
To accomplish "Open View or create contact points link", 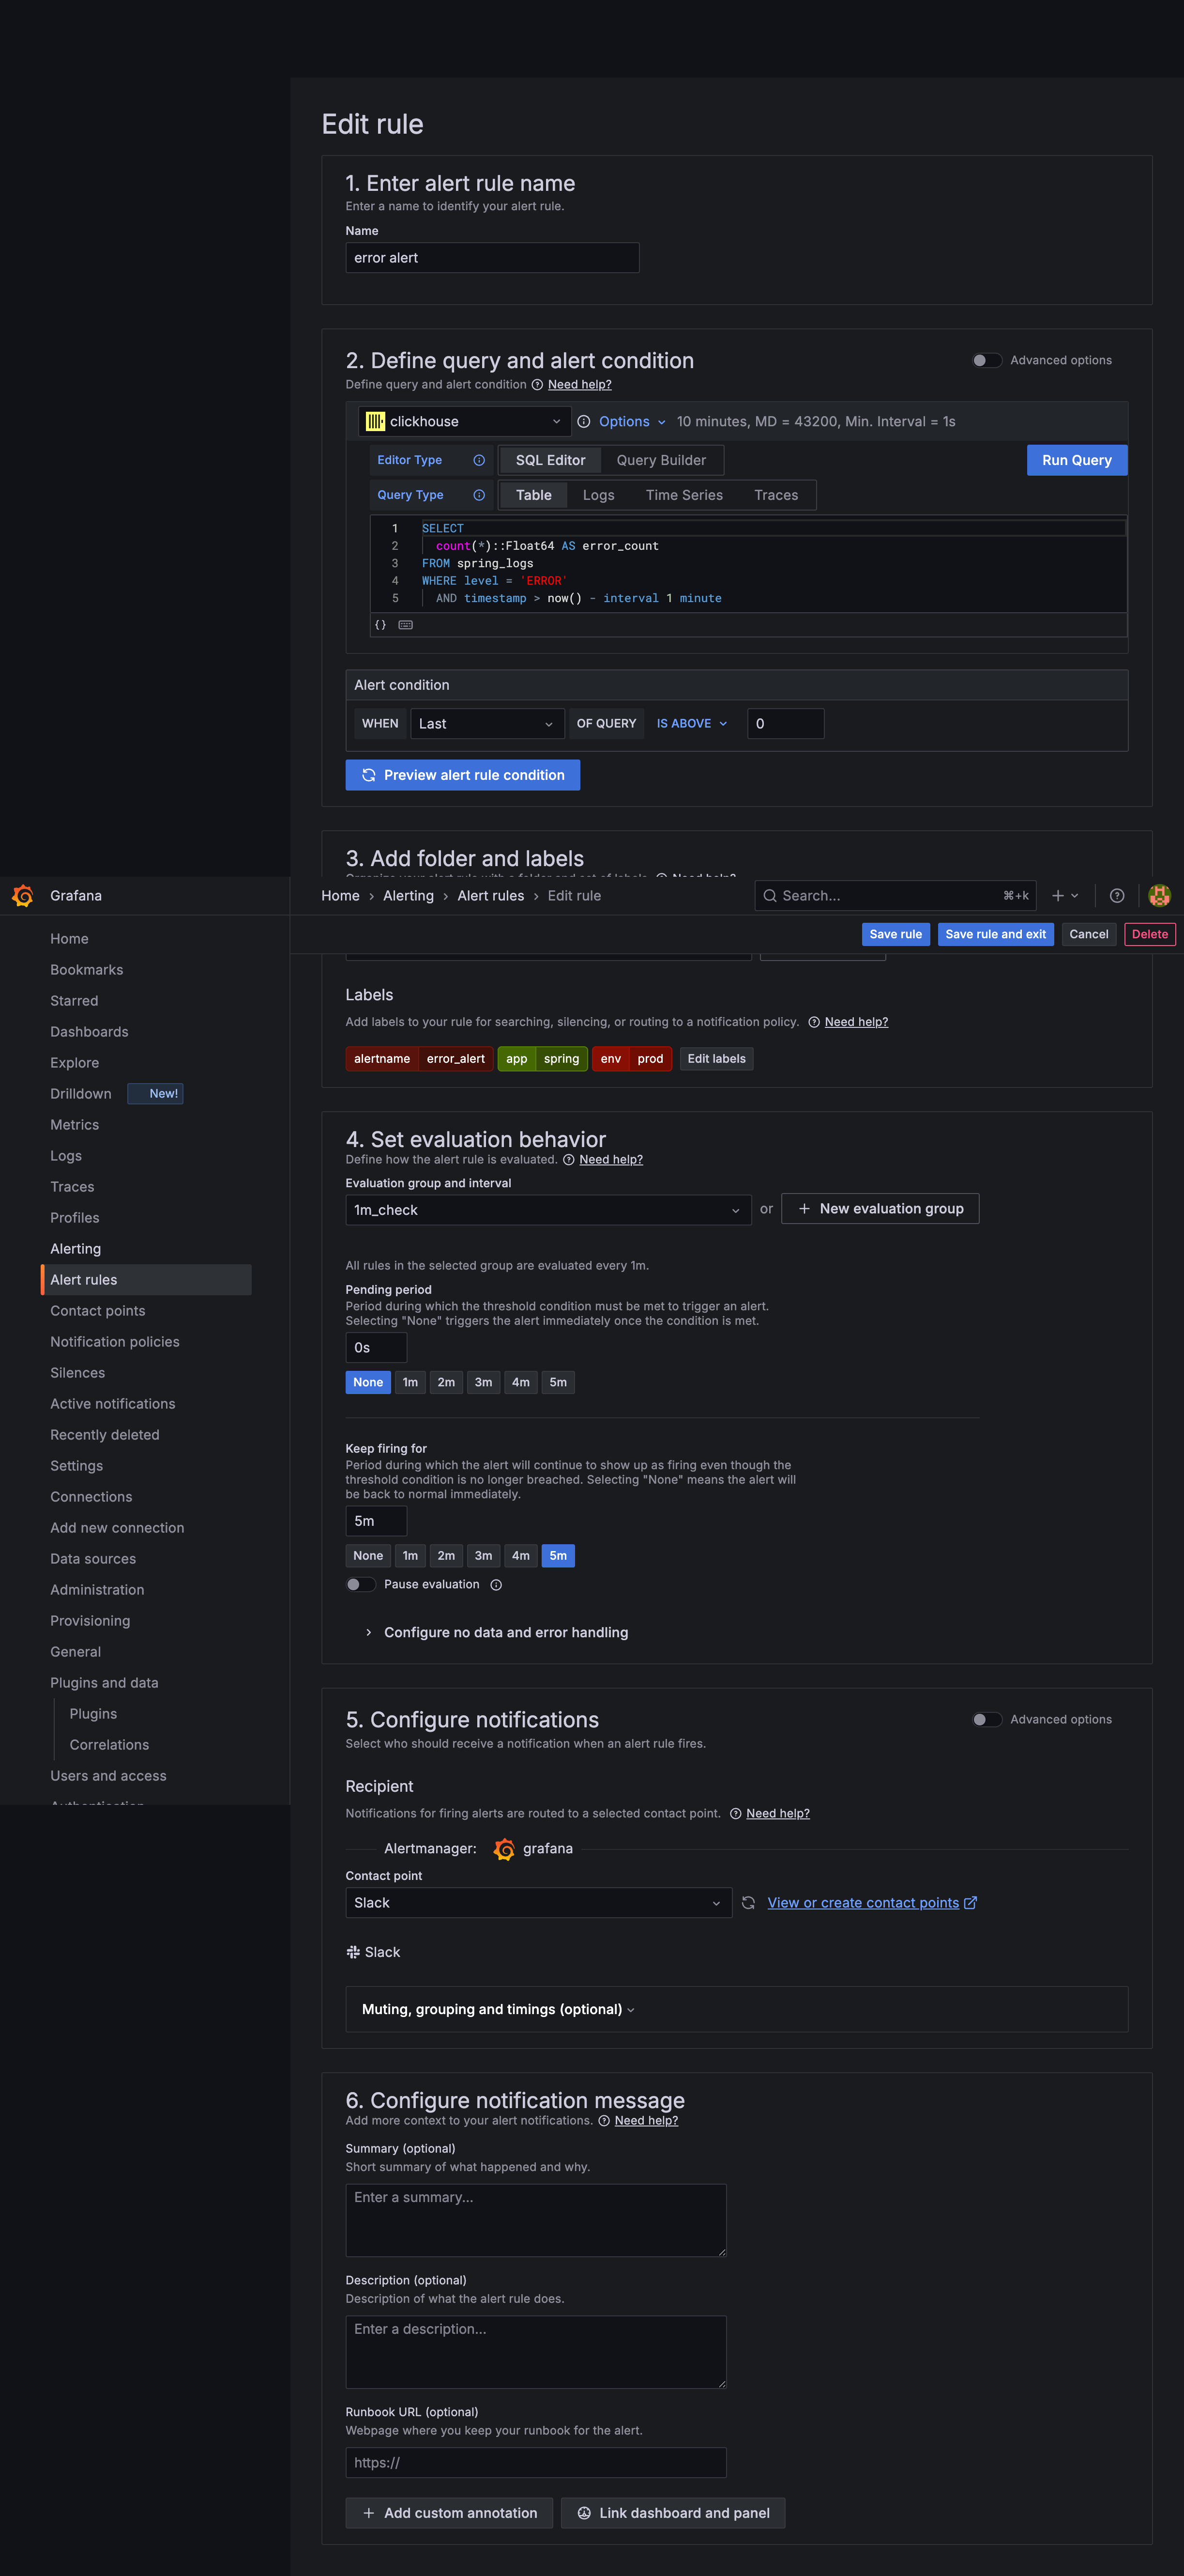I will 871,1902.
